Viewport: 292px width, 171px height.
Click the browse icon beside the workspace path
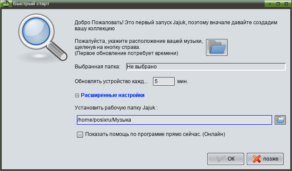280,120
